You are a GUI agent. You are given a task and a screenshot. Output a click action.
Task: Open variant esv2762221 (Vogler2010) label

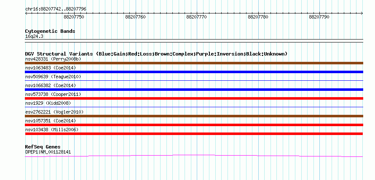click(54, 112)
